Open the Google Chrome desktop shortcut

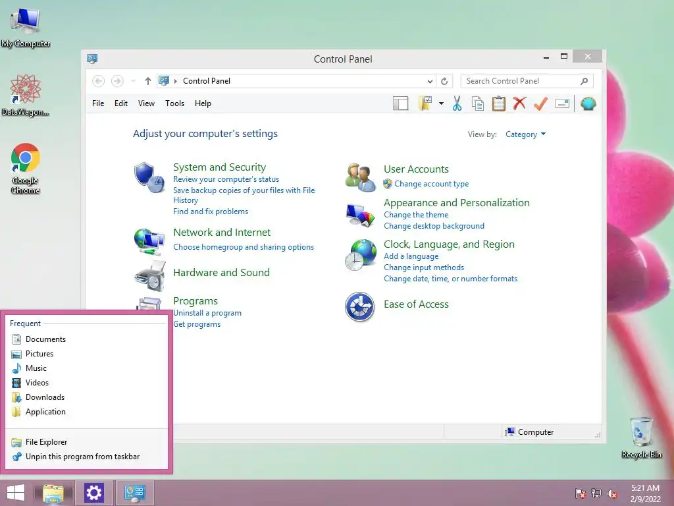tap(26, 169)
